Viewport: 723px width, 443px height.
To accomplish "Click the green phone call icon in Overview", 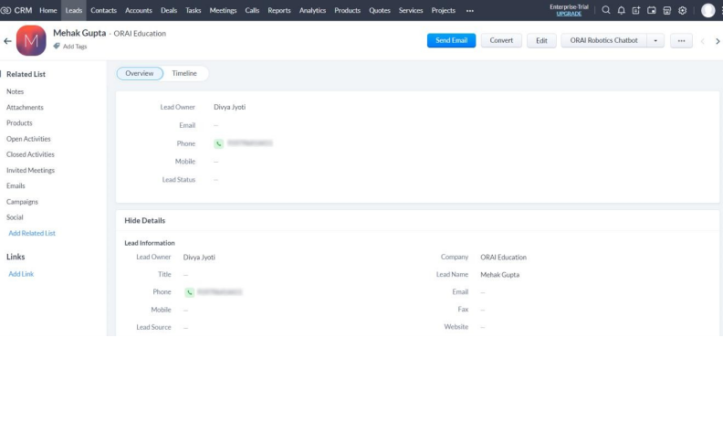I will pos(218,143).
